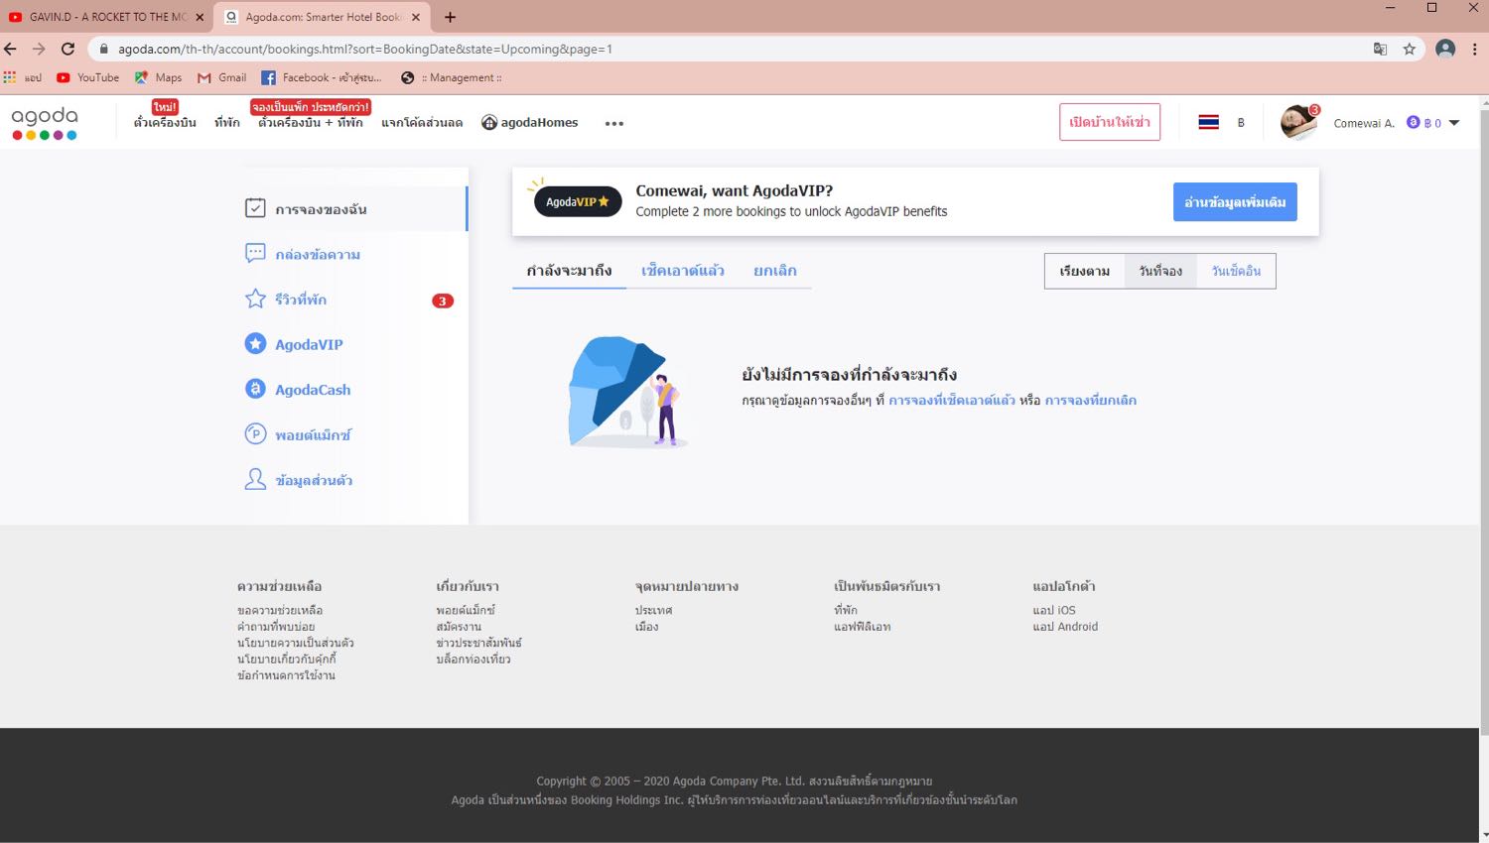1489x843 pixels.
Task: Open the บล็อกท่องเที่ยว footer link
Action: point(474,659)
